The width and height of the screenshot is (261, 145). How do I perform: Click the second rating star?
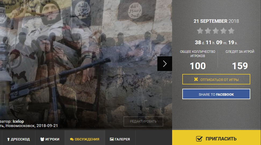pyautogui.click(x=208, y=31)
